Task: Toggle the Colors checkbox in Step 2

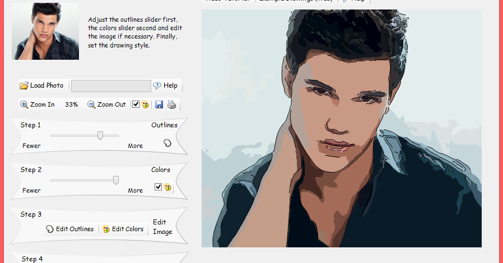Action: click(x=158, y=187)
